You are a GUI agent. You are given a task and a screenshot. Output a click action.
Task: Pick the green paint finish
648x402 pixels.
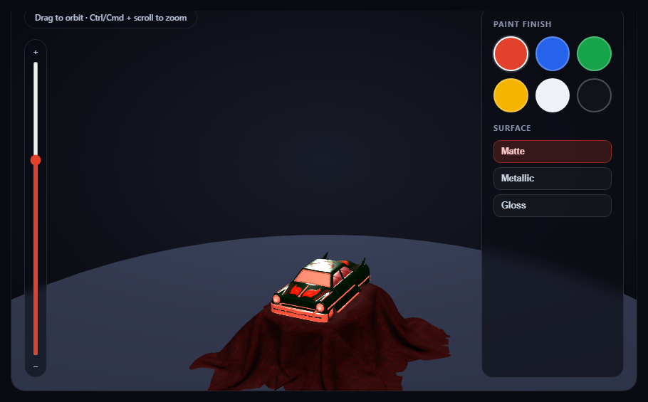point(595,53)
